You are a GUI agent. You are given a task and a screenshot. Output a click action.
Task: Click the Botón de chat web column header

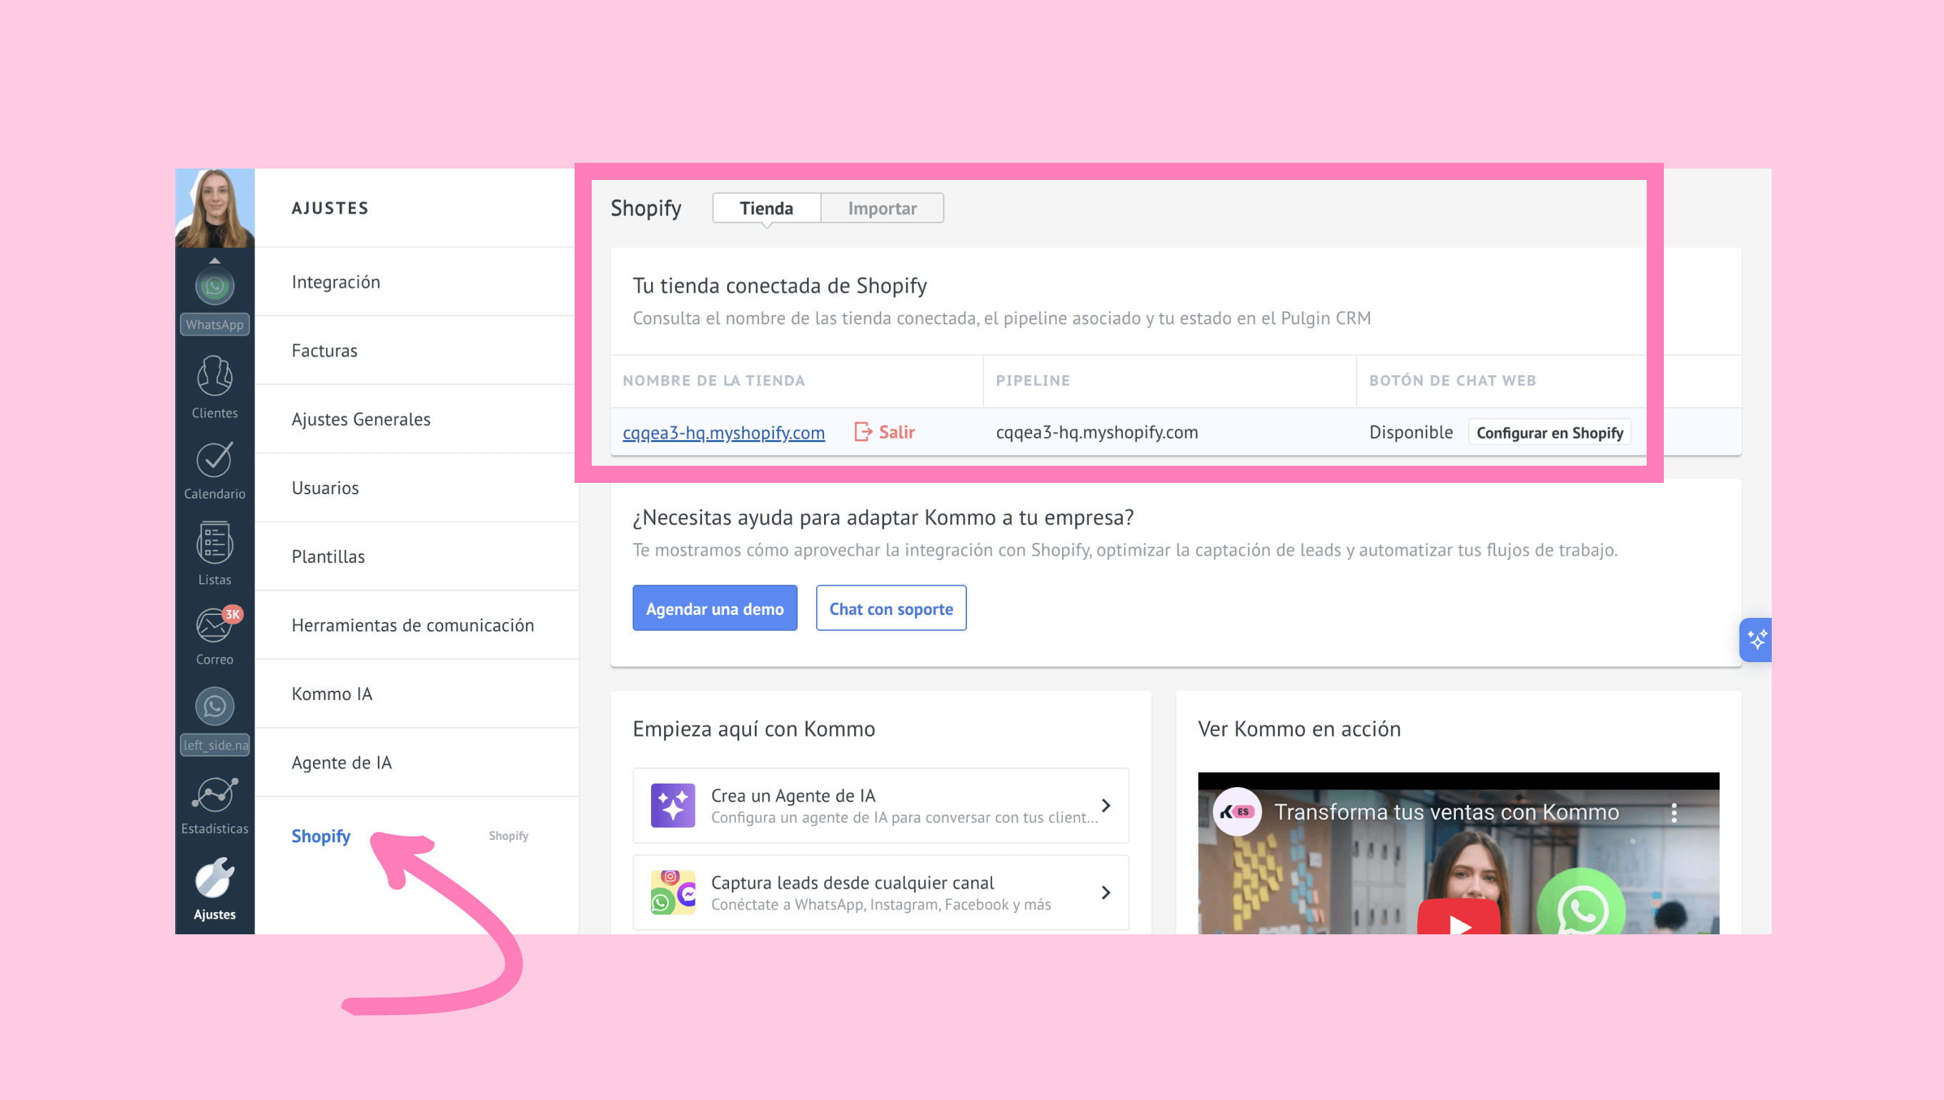pyautogui.click(x=1452, y=381)
